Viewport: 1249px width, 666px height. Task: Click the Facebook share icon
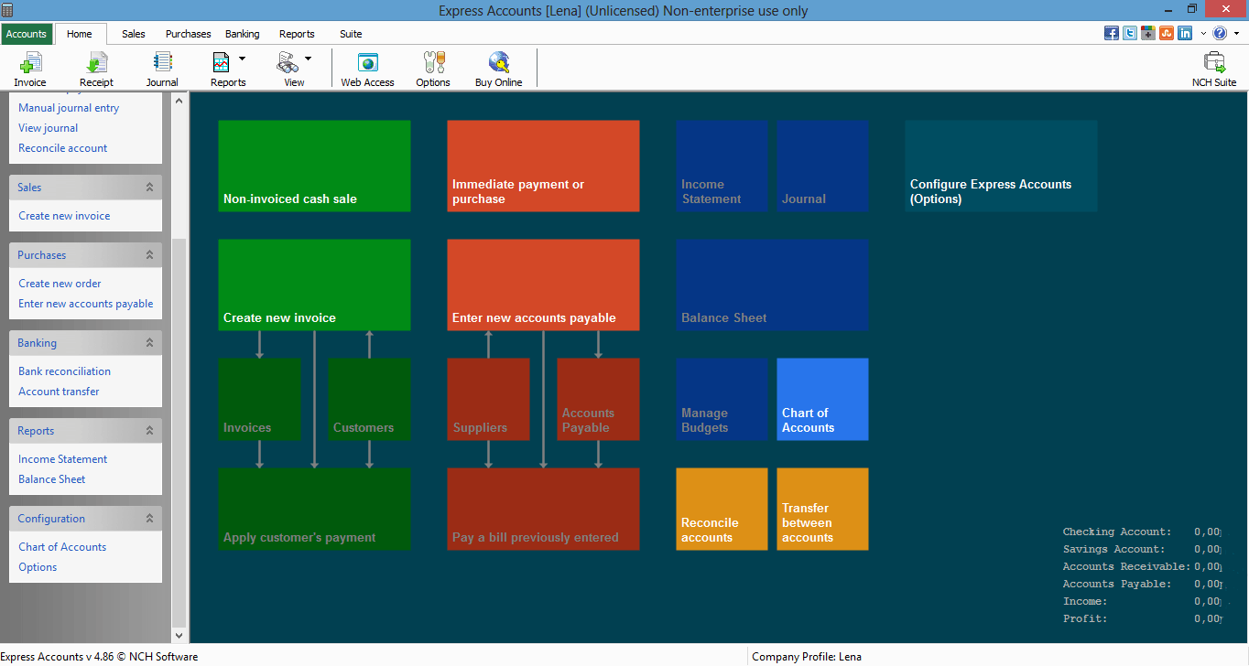[1112, 33]
